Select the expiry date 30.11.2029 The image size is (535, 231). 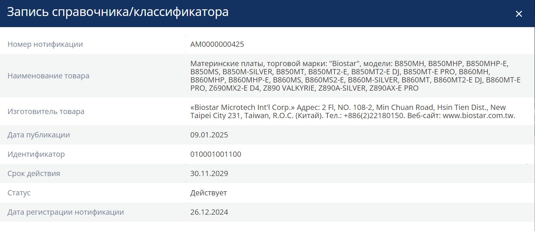pyautogui.click(x=209, y=173)
